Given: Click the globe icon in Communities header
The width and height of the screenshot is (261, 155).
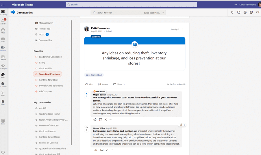Looking at the screenshot, I should tap(251, 12).
